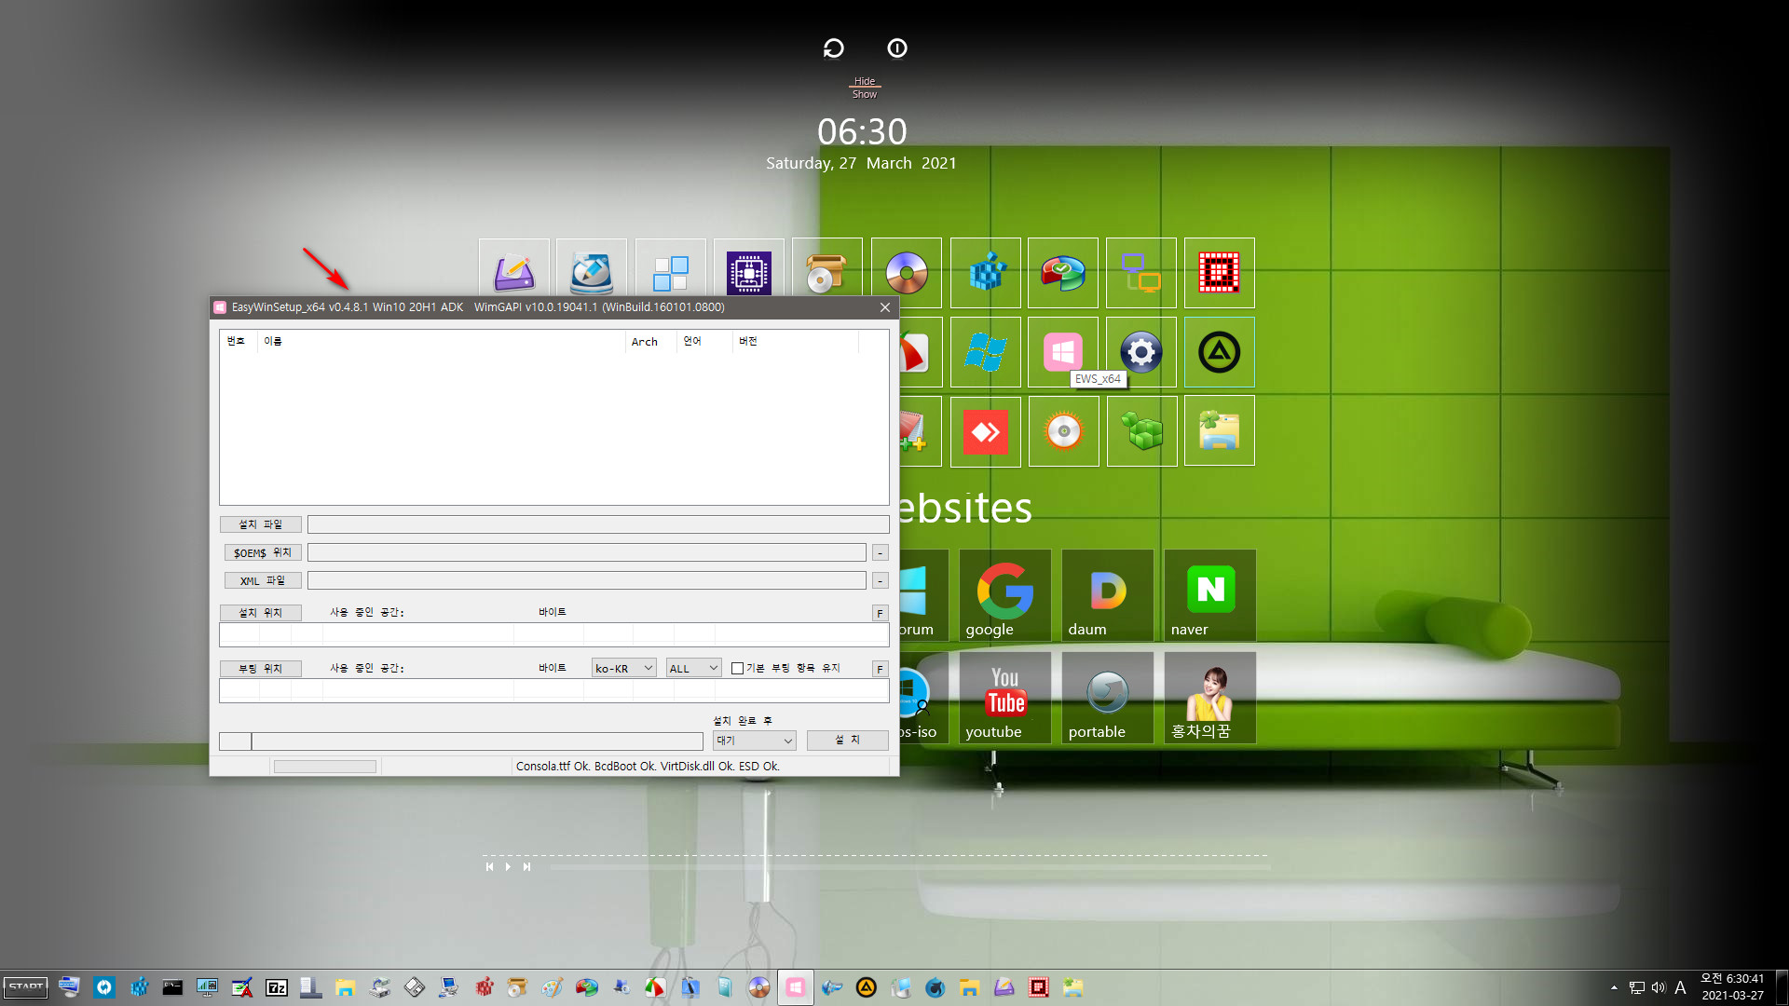This screenshot has height=1006, width=1789.
Task: Open 7z from the taskbar
Action: point(277,987)
